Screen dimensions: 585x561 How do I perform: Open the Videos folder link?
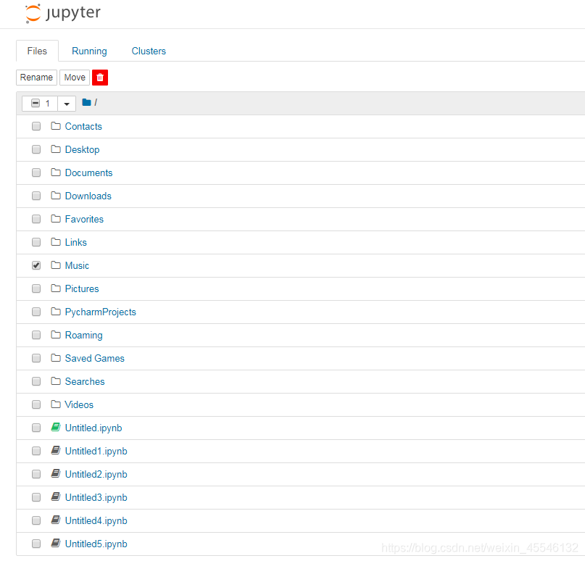coord(79,404)
